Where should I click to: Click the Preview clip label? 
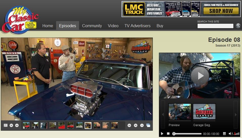(174, 125)
